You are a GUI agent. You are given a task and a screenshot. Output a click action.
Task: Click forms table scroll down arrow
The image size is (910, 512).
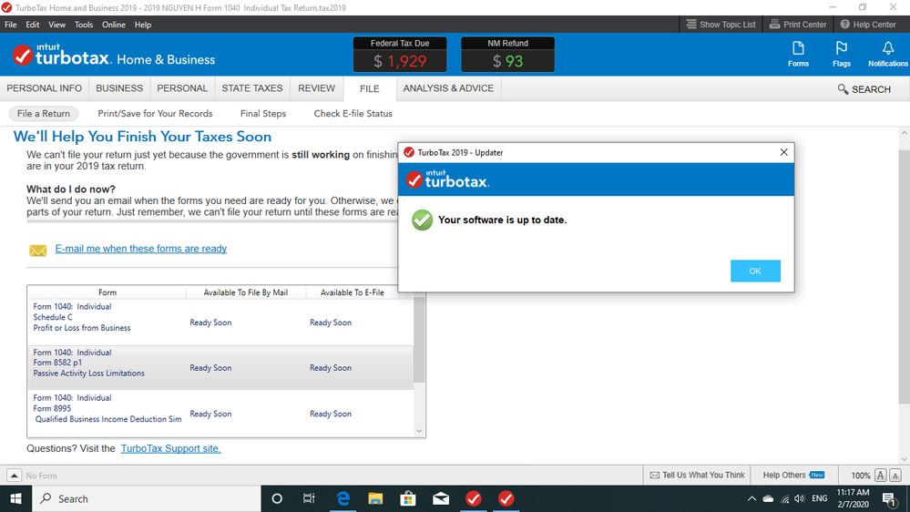419,431
